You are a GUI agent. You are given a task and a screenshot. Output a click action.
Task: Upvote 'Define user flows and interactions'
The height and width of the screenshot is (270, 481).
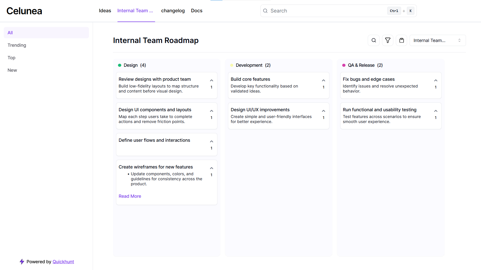pos(211,141)
